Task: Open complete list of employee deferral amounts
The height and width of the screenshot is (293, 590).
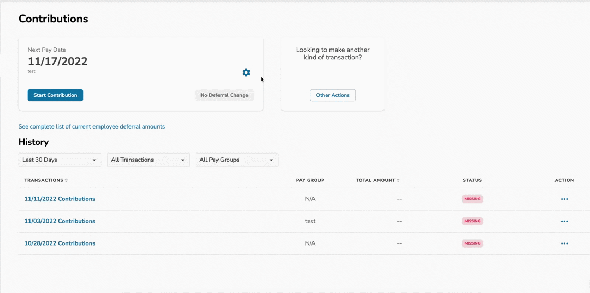Action: 92,126
